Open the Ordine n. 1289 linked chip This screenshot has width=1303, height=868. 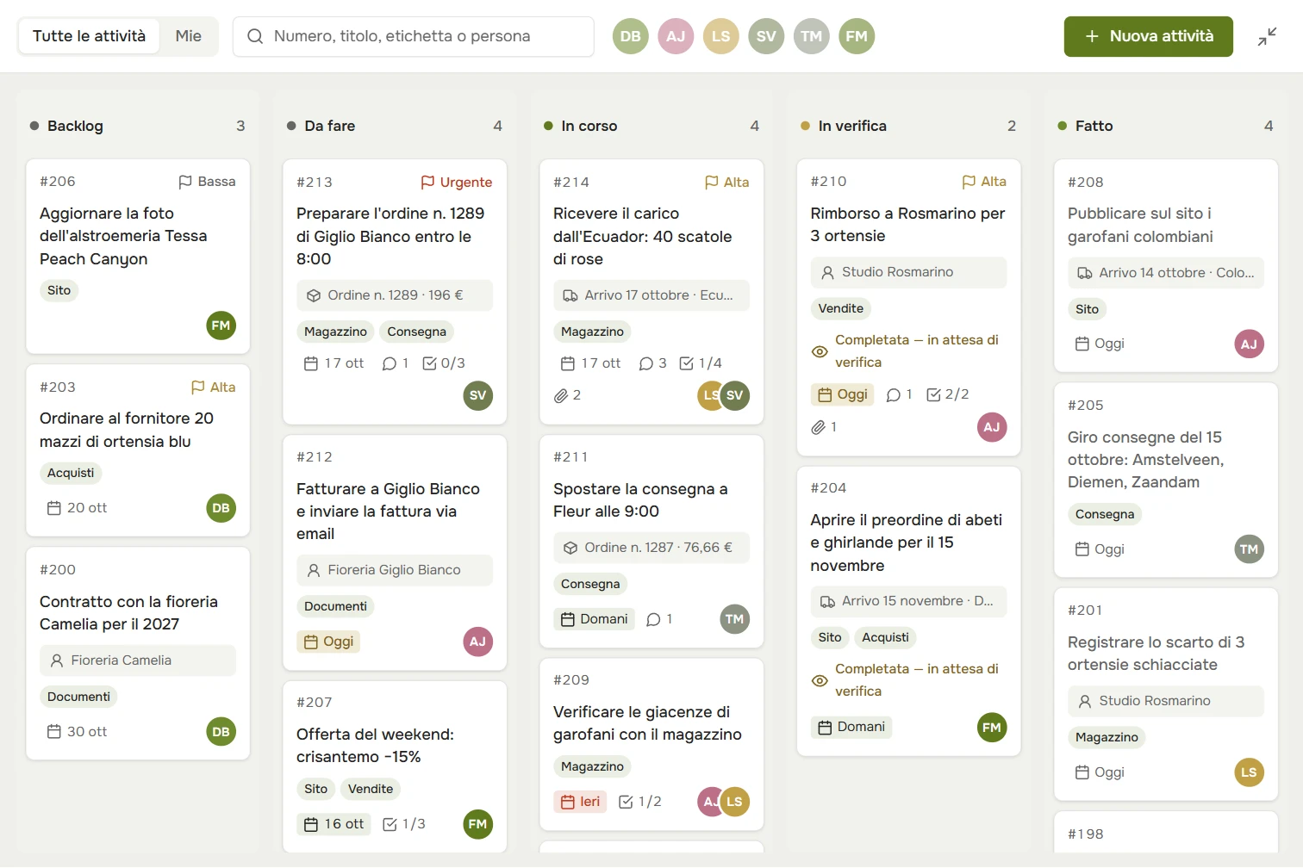[x=395, y=295]
